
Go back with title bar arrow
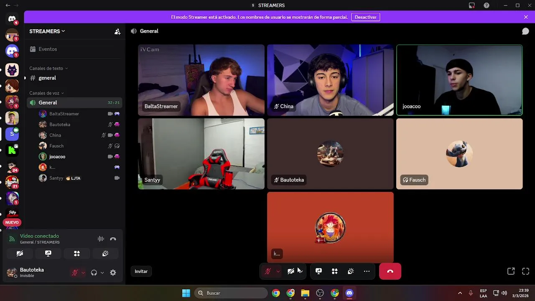(x=8, y=5)
